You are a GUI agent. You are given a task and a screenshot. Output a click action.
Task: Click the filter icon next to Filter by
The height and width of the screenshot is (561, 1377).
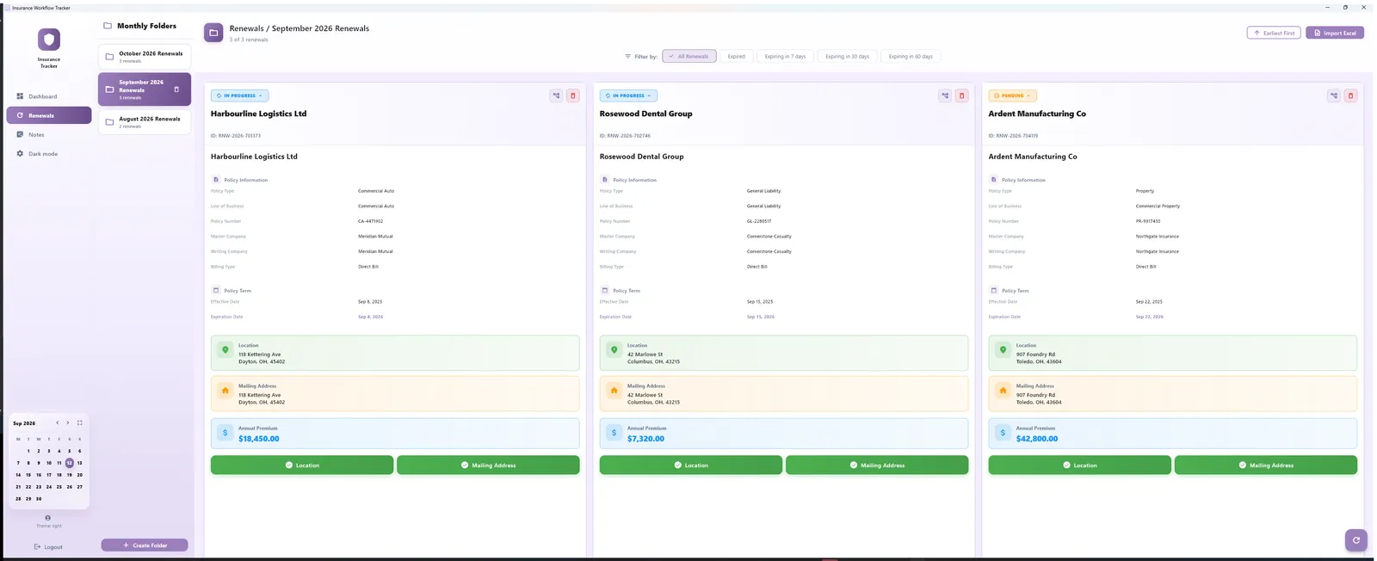point(627,57)
